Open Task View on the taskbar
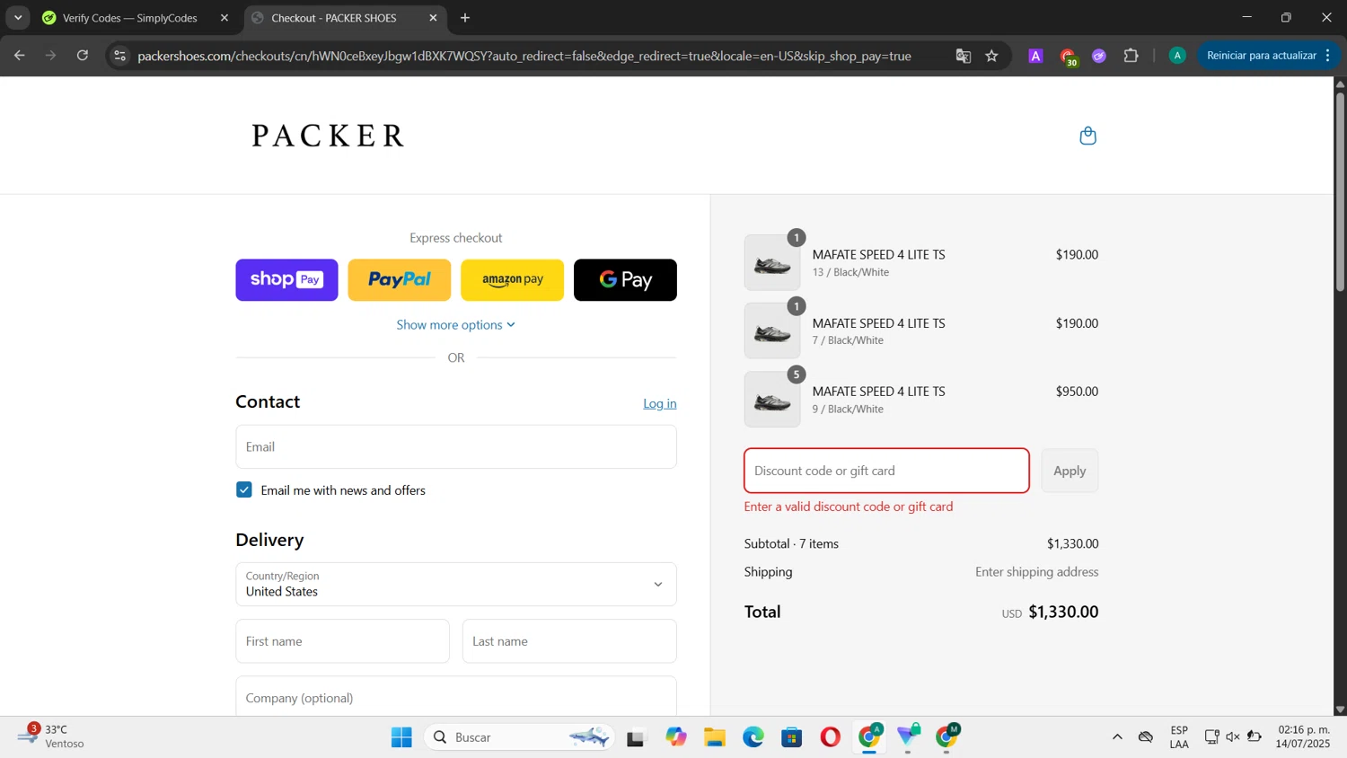 637,737
